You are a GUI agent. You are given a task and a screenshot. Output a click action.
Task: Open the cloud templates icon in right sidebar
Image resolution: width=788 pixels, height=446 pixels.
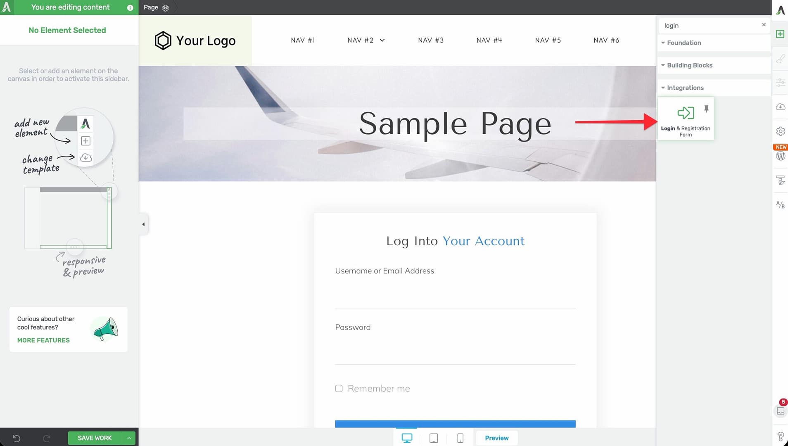click(780, 107)
